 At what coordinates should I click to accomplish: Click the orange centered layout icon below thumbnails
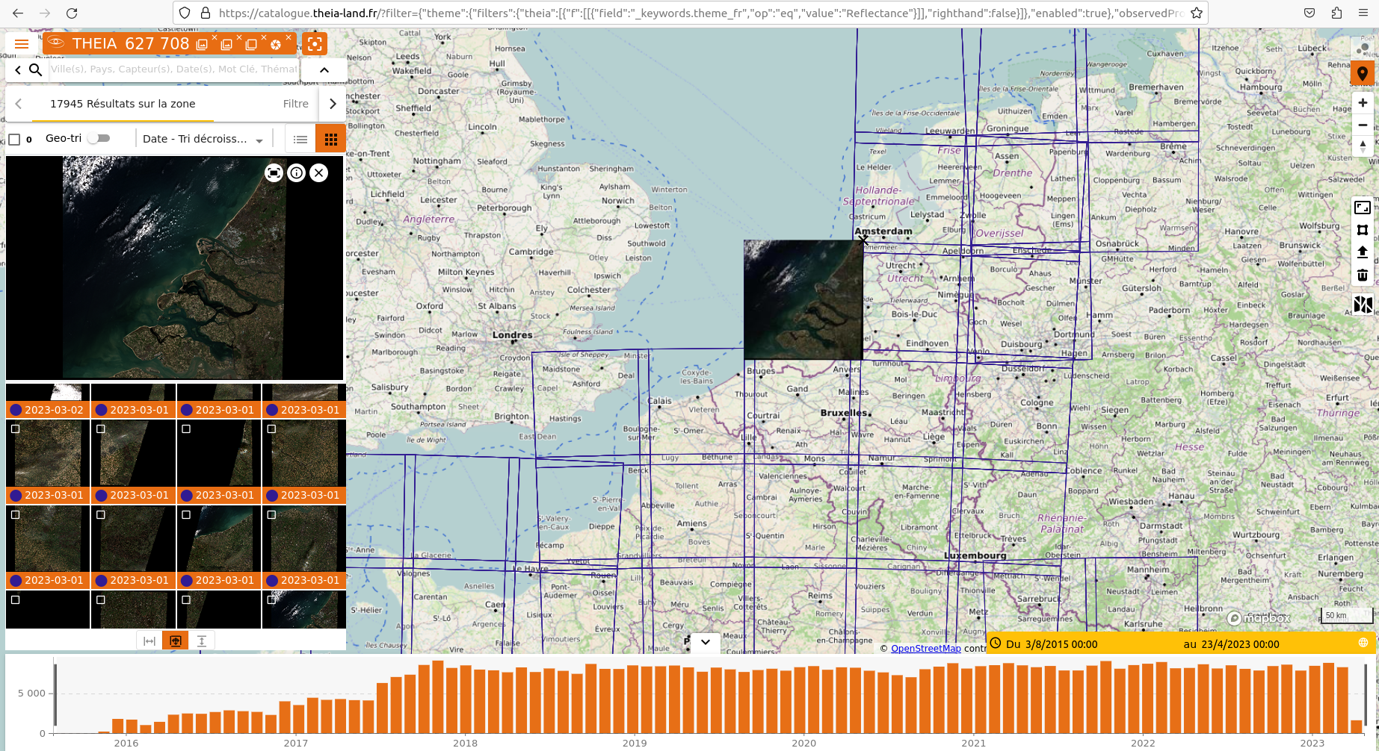tap(176, 641)
